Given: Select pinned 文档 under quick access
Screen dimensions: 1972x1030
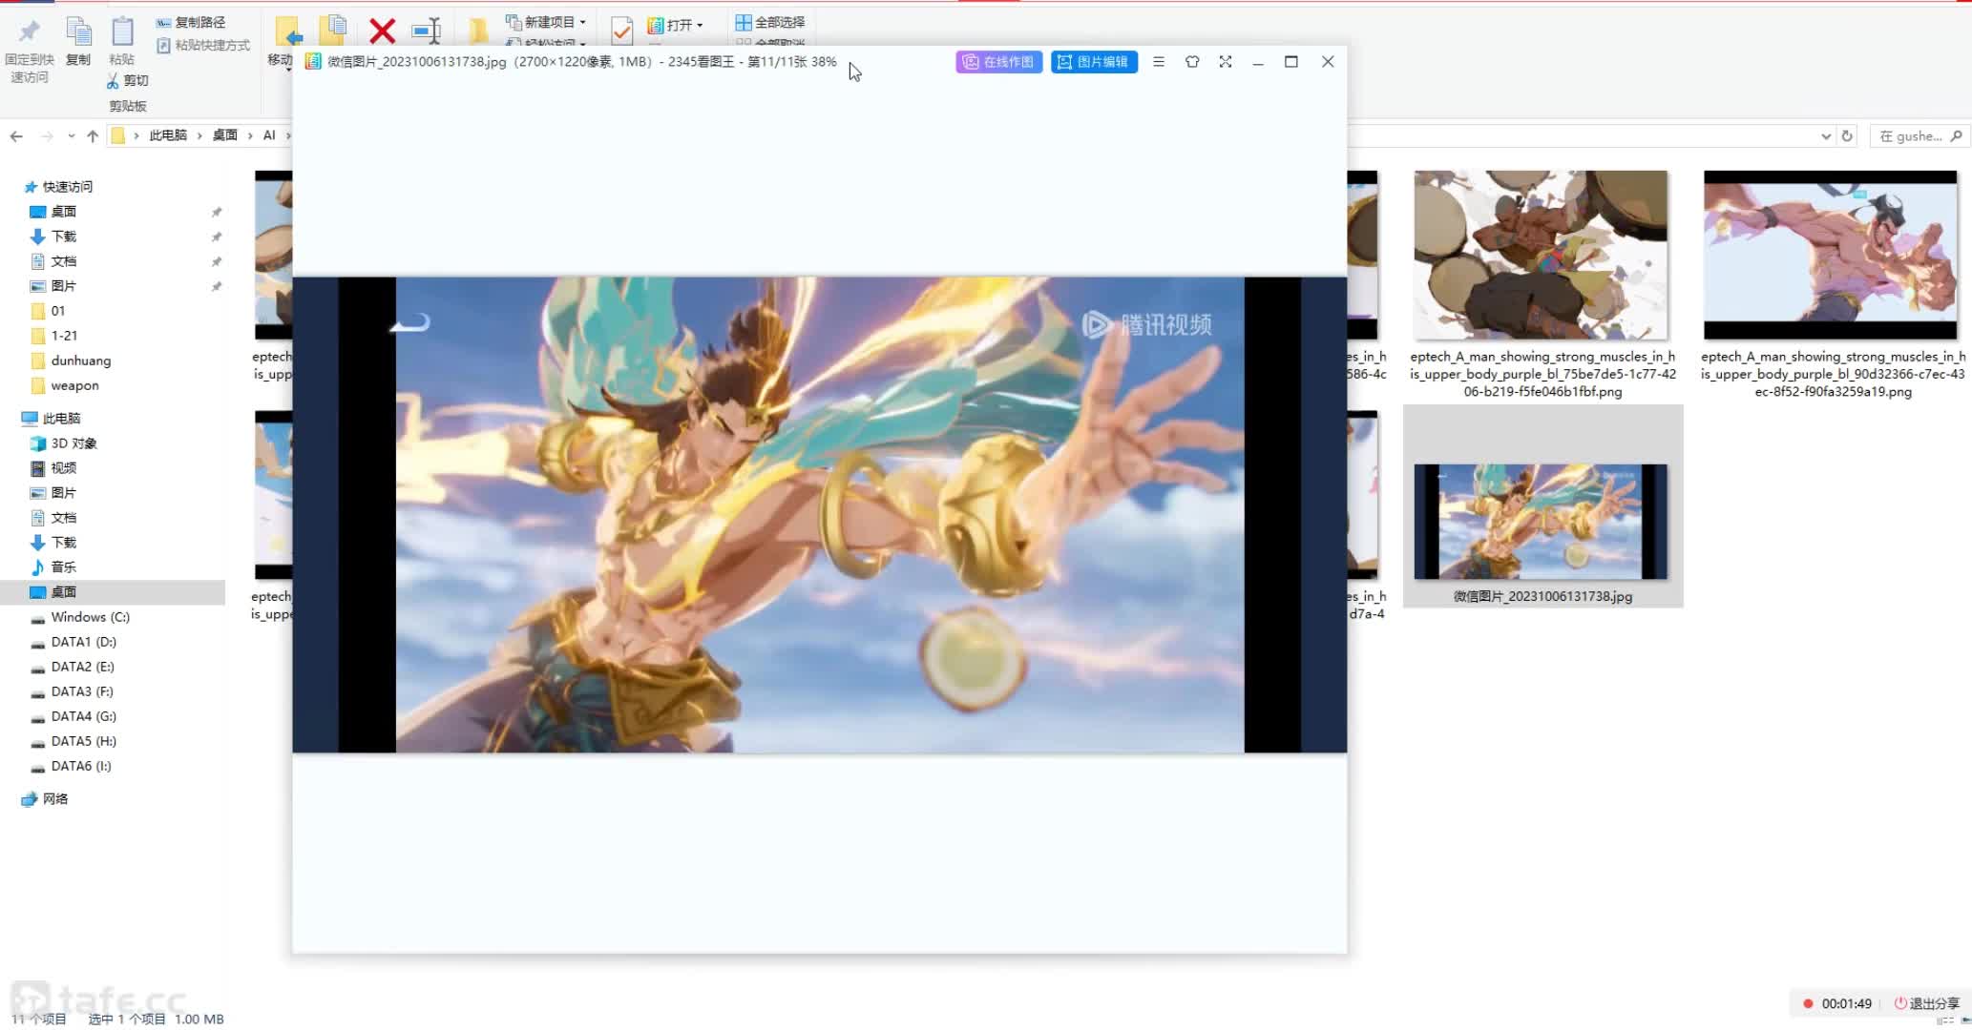Looking at the screenshot, I should [x=63, y=261].
